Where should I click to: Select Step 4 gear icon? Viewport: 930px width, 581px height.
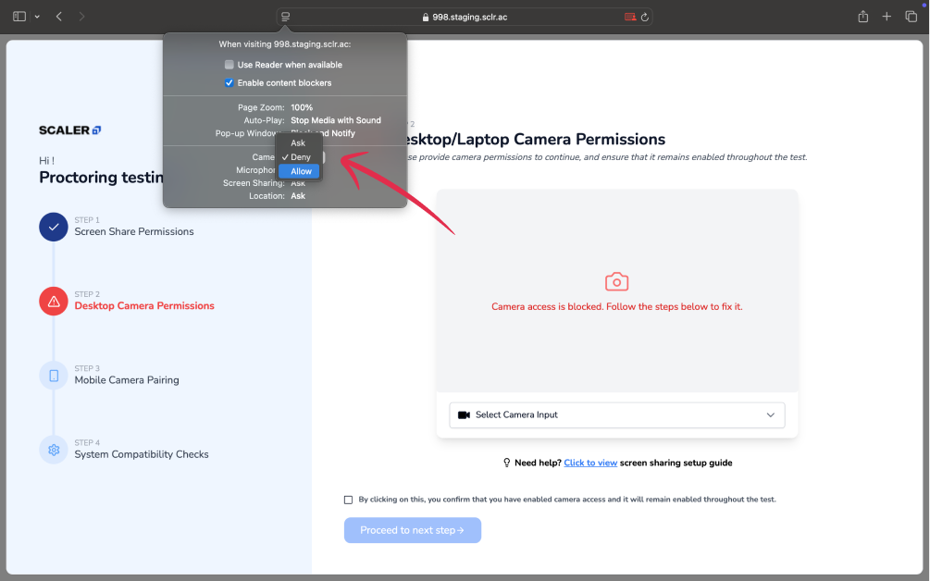click(x=54, y=450)
